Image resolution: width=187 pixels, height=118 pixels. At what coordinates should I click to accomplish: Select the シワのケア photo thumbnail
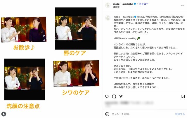(x=76, y=73)
